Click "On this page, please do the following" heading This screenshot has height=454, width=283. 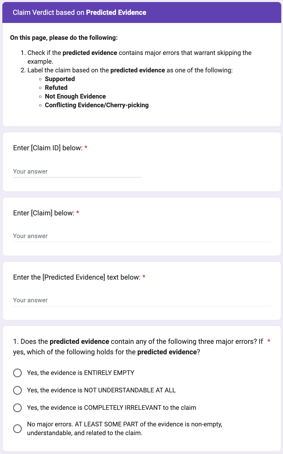point(64,38)
